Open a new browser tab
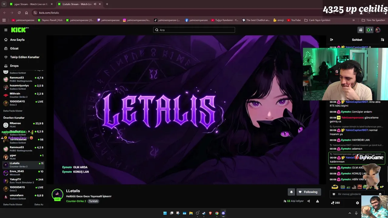 (x=107, y=4)
